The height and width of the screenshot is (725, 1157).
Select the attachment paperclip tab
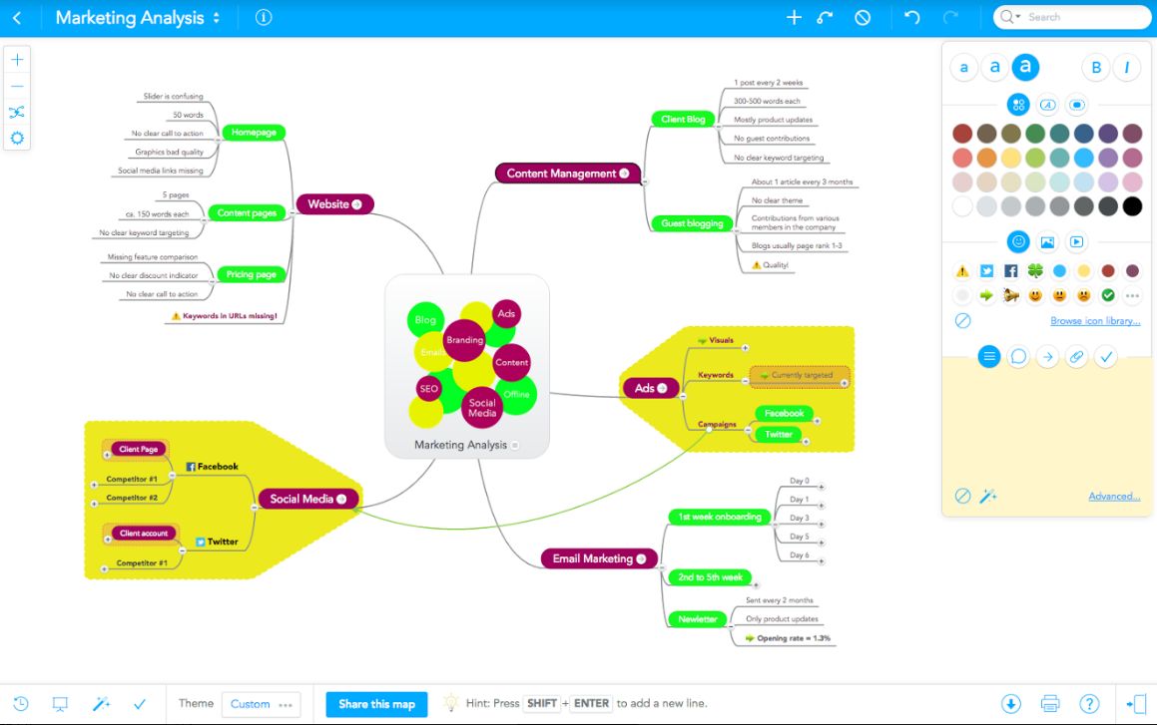point(1076,357)
